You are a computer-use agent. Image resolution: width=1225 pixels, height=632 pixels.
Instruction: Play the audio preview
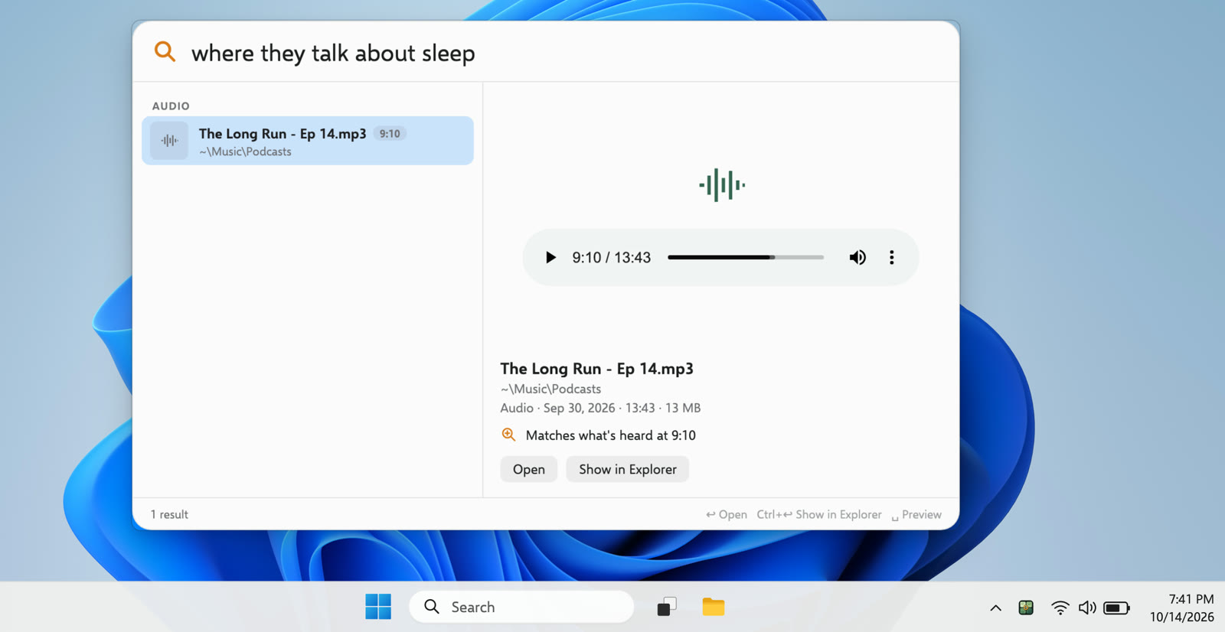[550, 258]
